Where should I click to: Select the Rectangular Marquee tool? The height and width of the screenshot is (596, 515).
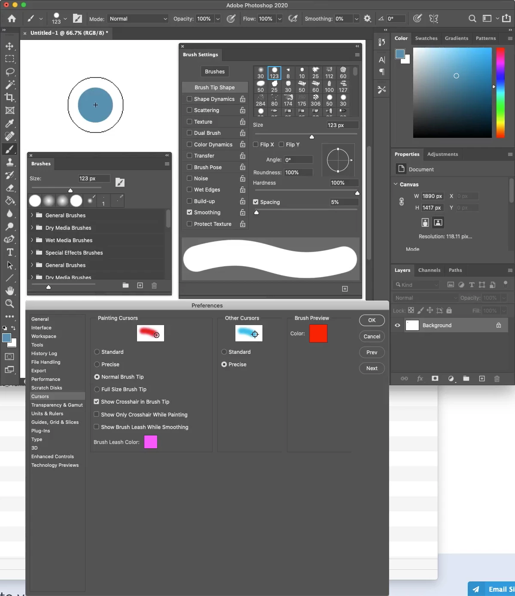[x=9, y=59]
